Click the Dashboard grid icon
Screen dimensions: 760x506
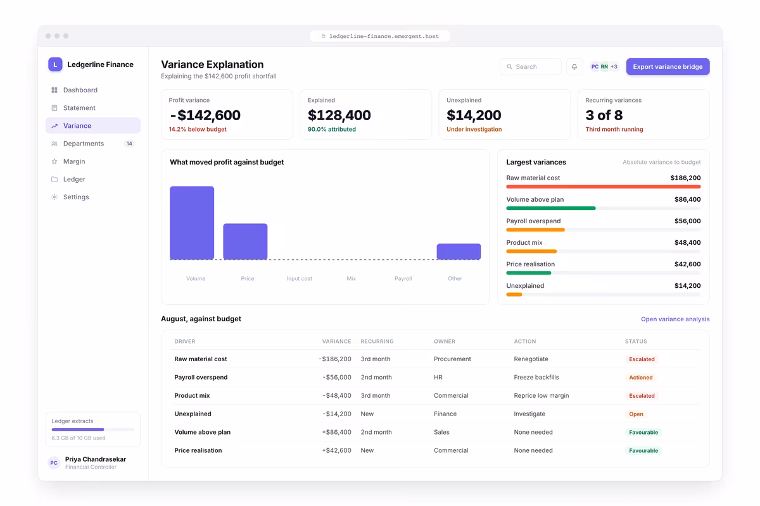pyautogui.click(x=54, y=90)
